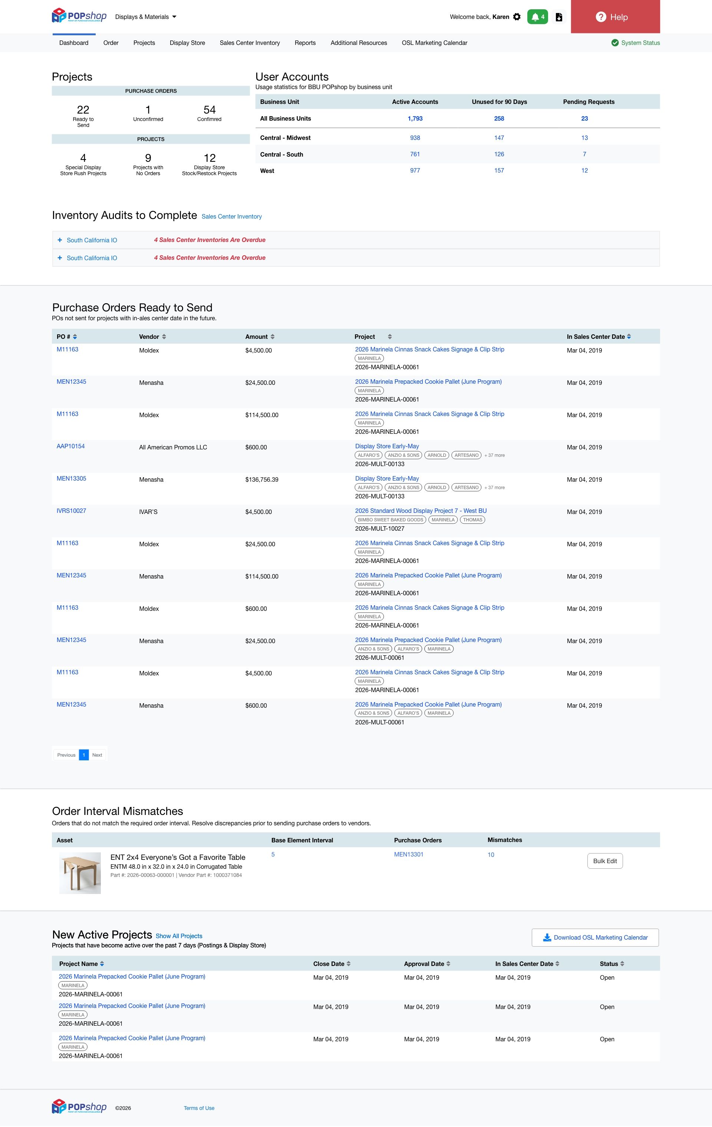Open the Order tab
This screenshot has height=1127, width=712.
tap(111, 43)
